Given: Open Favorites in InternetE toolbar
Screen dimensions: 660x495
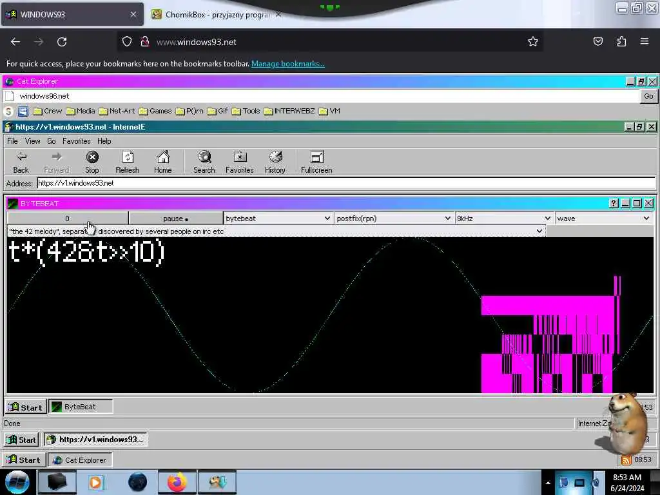Looking at the screenshot, I should click(240, 162).
